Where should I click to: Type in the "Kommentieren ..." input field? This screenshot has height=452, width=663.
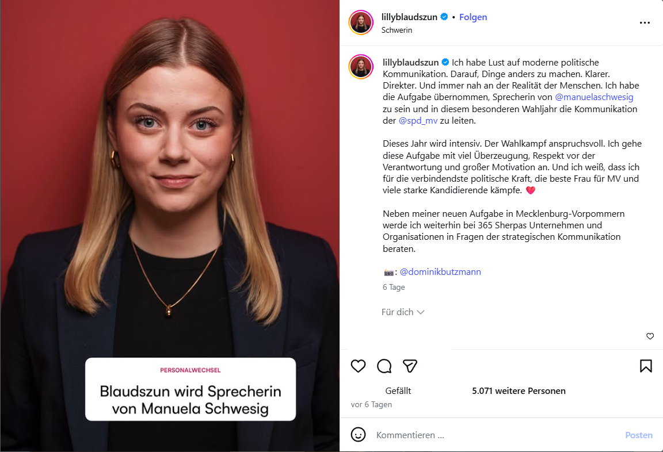click(495, 435)
